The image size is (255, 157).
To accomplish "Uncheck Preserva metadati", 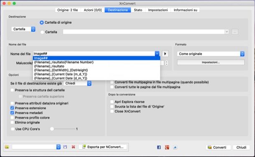I will [x=12, y=113].
